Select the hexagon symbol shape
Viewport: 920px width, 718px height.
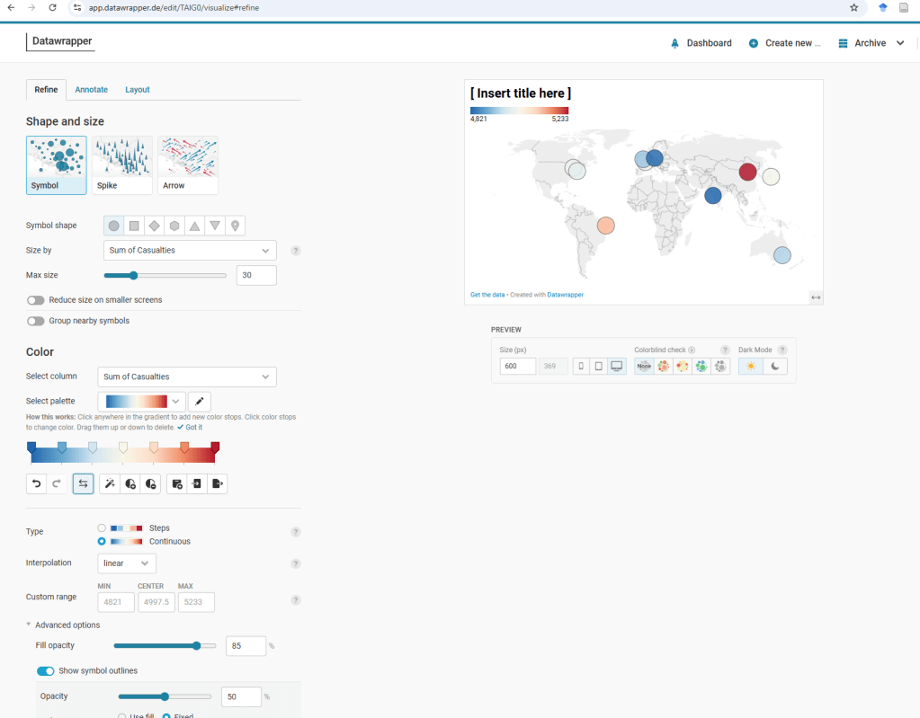tap(174, 226)
